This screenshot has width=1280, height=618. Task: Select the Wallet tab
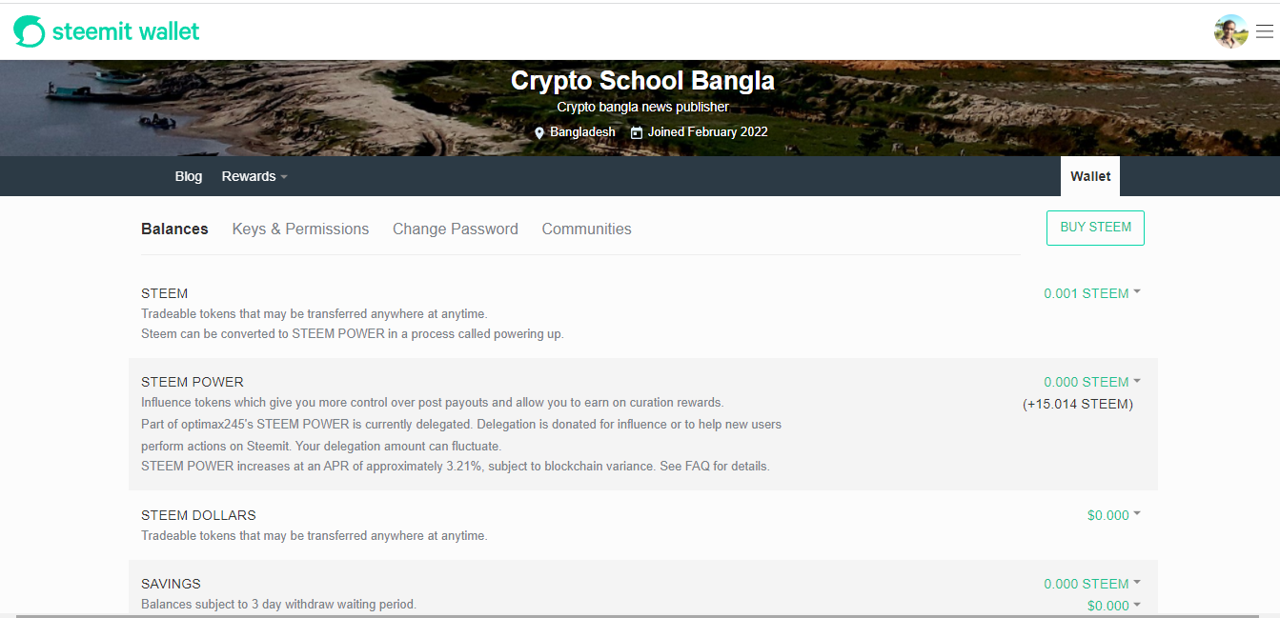pos(1090,176)
